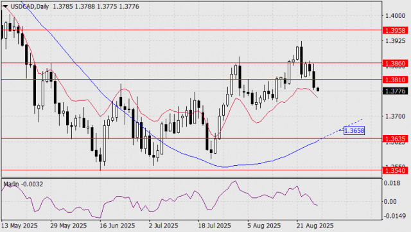Click the chart menu triangle beside USDCAD
The height and width of the screenshot is (232, 411).
click(5, 7)
